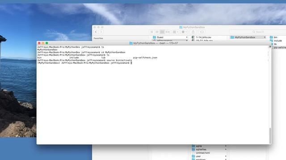The width and height of the screenshot is (286, 160).
Task: Switch Finder to icon view
Action: 151,32
